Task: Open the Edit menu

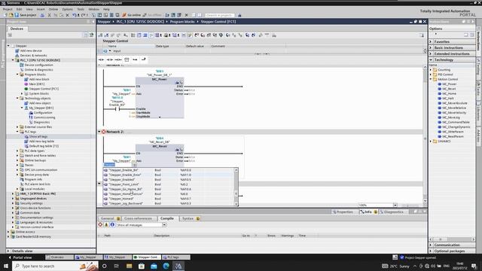Action: [19, 9]
